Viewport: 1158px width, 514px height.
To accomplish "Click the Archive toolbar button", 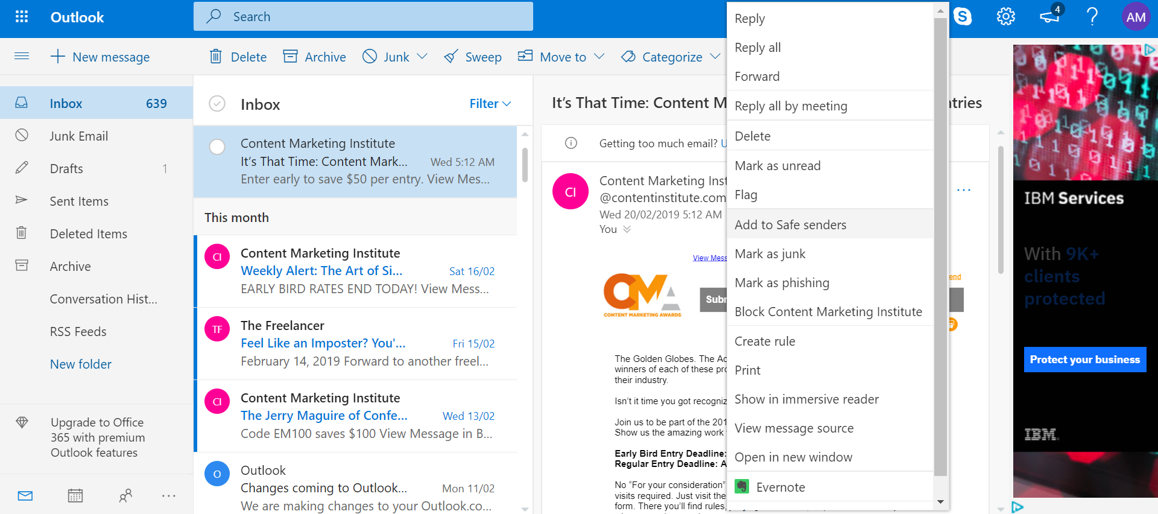I will coord(314,57).
